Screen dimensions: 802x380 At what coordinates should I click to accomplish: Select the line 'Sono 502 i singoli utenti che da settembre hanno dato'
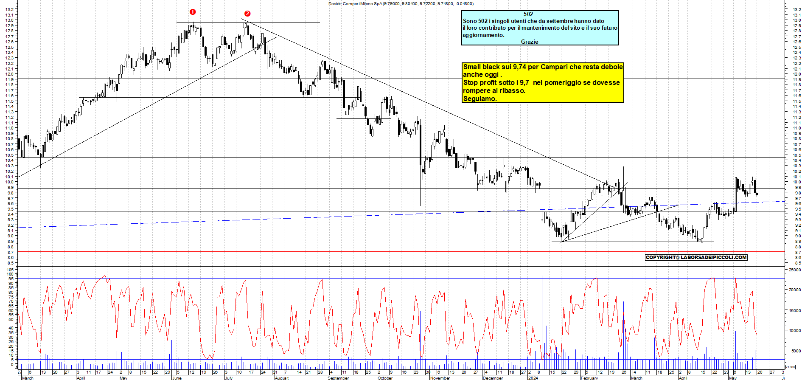(x=533, y=21)
